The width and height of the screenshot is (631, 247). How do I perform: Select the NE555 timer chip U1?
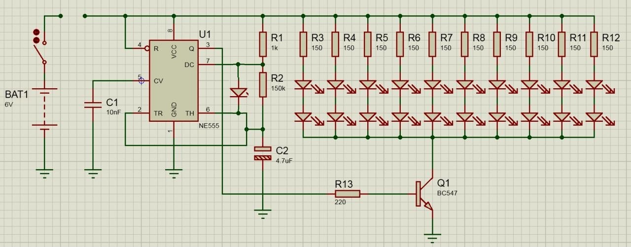pyautogui.click(x=174, y=80)
